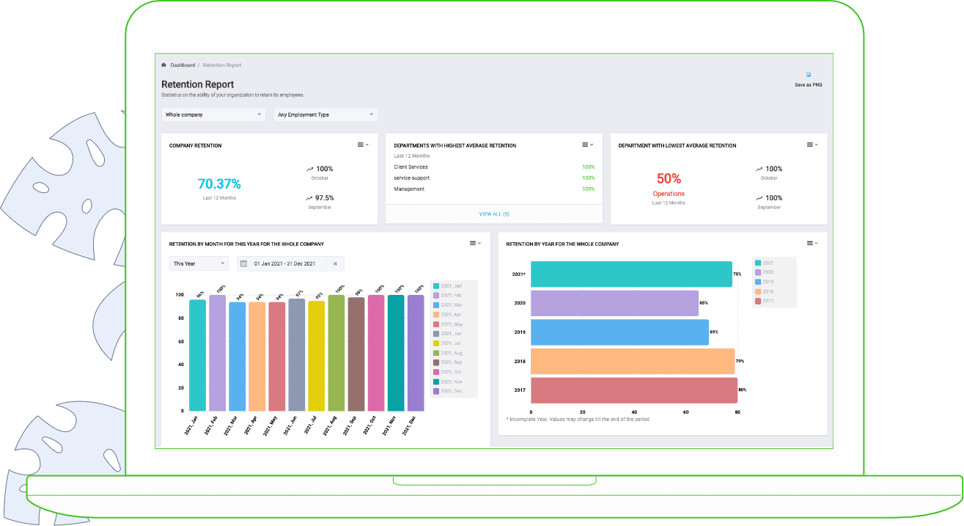The height and width of the screenshot is (526, 964).
Task: Open the Retention By Year chart menu
Action: (812, 243)
